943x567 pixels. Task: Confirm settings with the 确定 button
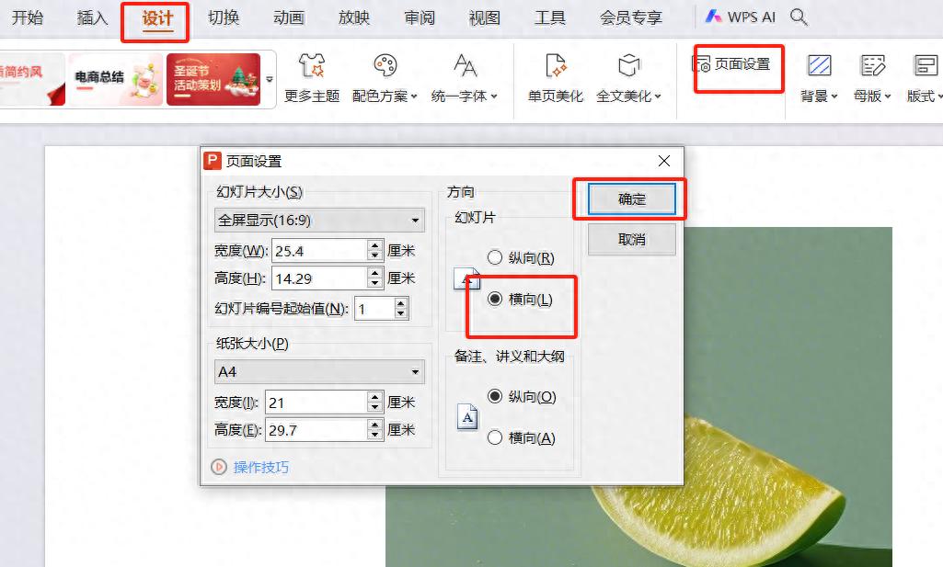pos(630,199)
